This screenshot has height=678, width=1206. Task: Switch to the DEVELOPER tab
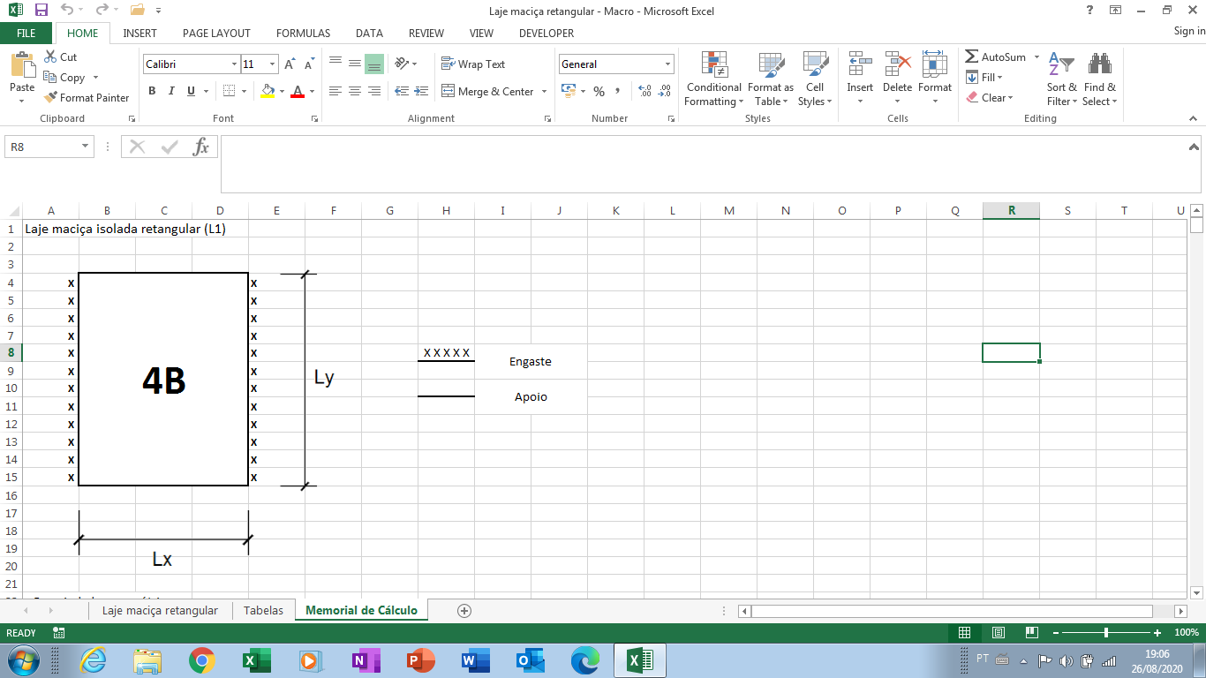click(x=546, y=33)
